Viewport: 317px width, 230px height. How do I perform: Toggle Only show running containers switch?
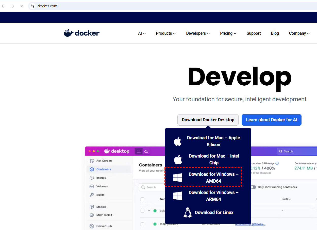pos(253,187)
